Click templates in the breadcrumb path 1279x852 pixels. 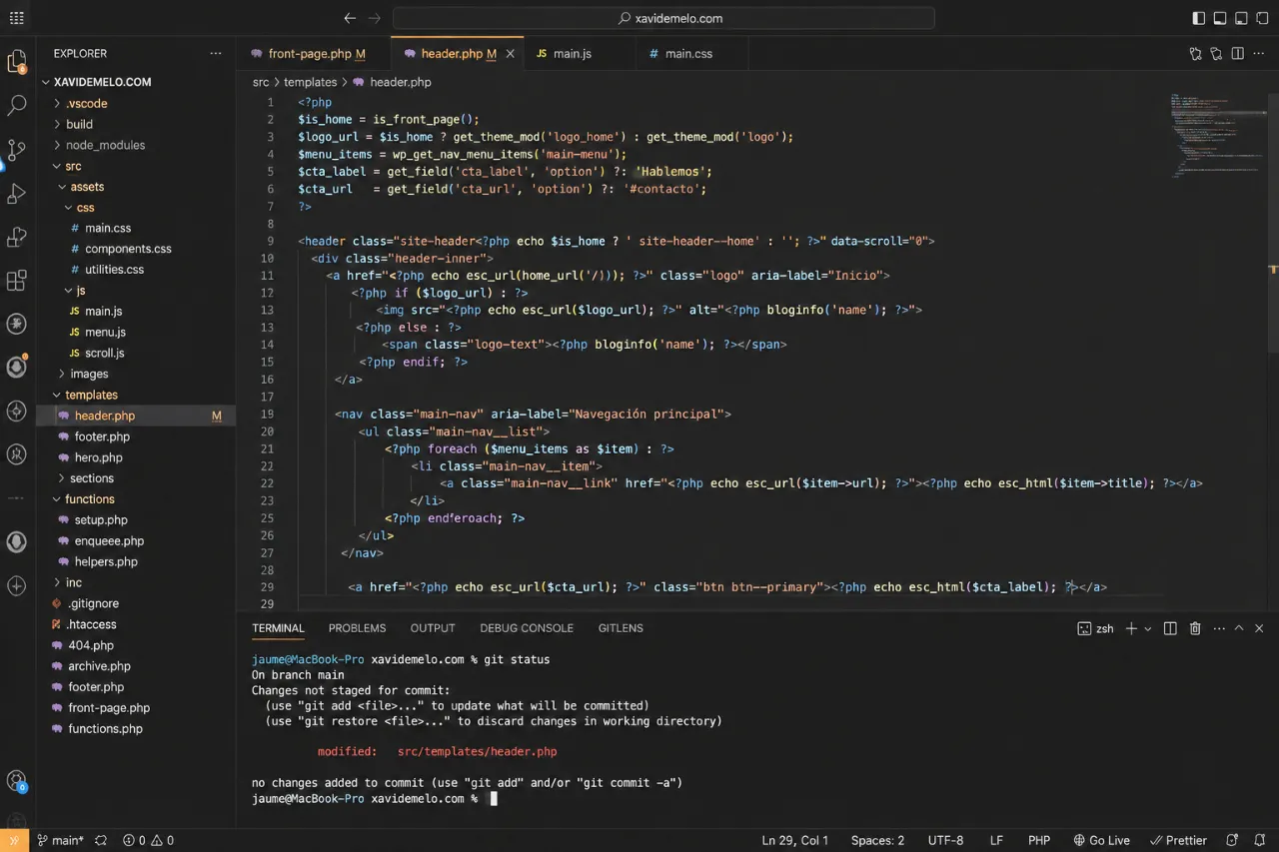[310, 82]
